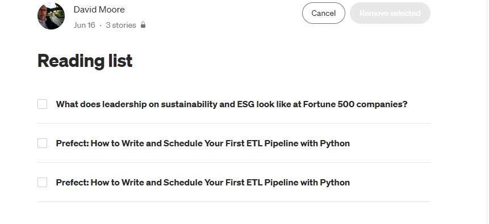
Task: Click the Remove selected button
Action: coord(390,13)
